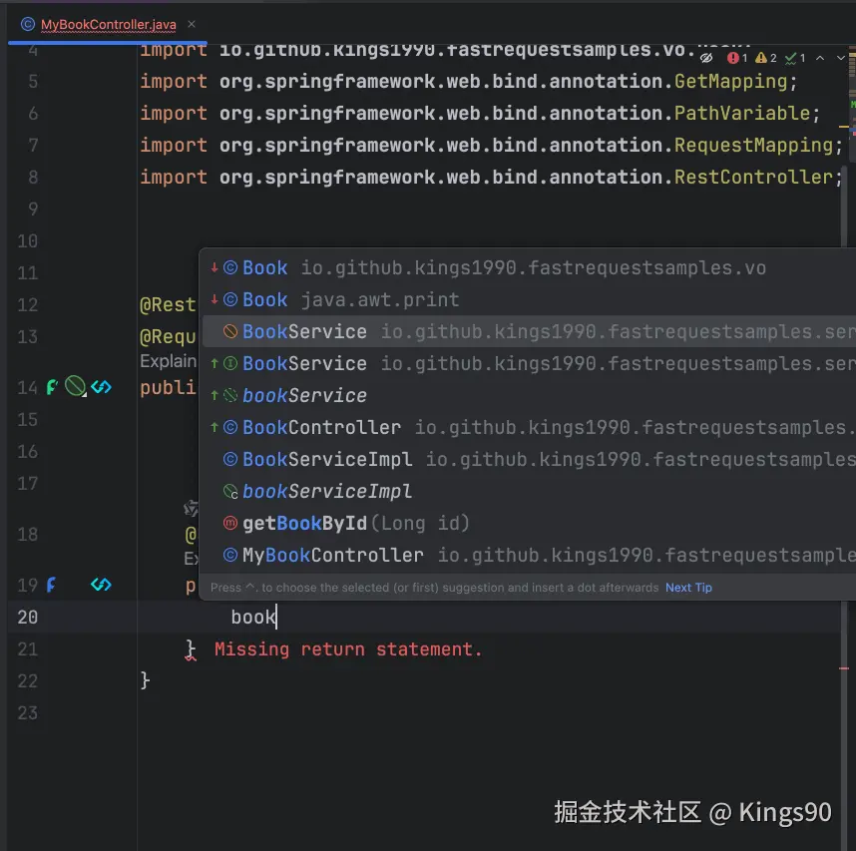856x851 pixels.
Task: Open the red error count indicator
Action: pos(737,58)
